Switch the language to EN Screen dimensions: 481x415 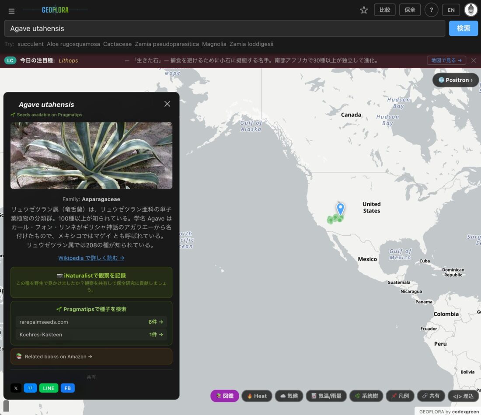(451, 10)
